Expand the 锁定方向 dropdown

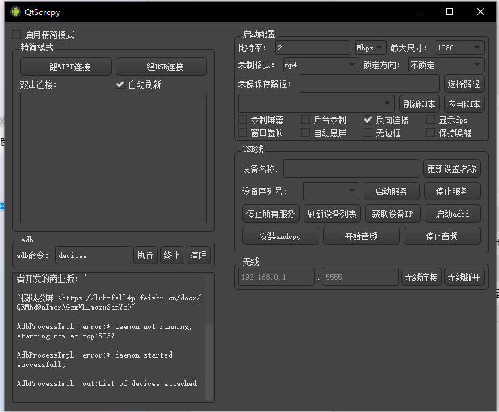tap(446, 65)
